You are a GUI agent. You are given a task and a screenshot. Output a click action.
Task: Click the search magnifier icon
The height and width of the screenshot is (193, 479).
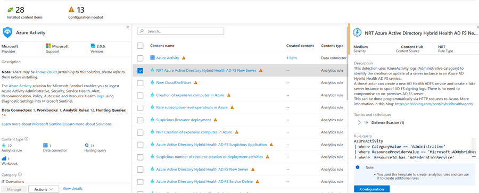142,31
